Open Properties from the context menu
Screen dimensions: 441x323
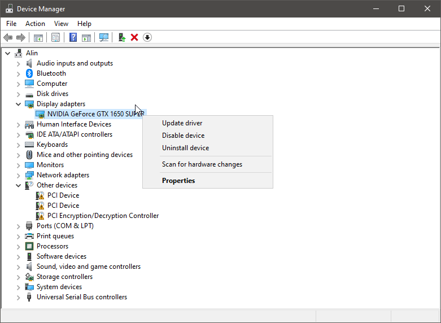(x=208, y=181)
